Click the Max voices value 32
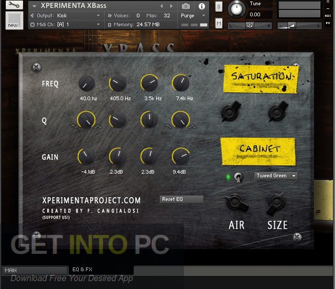The image size is (335, 289). 167,16
